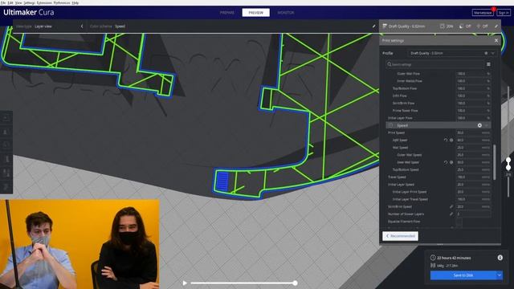Viewport: 514px width, 289px height.
Task: Click the material usage spool icon
Action: click(433, 266)
